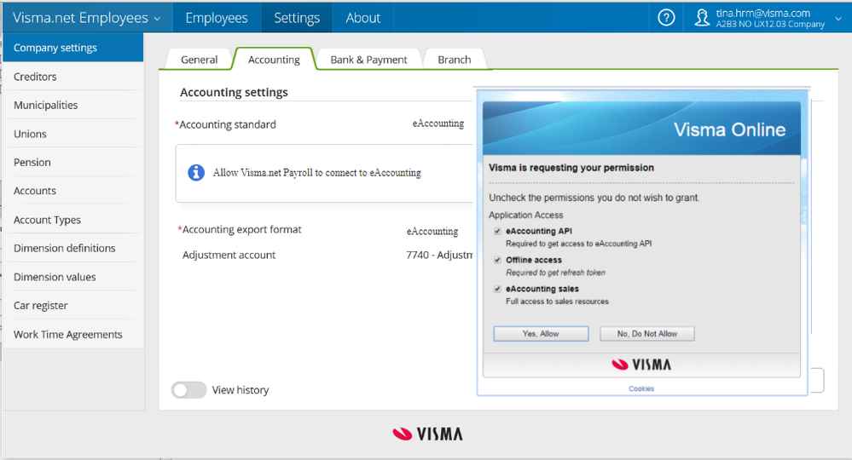Open Work Time Agreements in the sidebar

click(73, 334)
